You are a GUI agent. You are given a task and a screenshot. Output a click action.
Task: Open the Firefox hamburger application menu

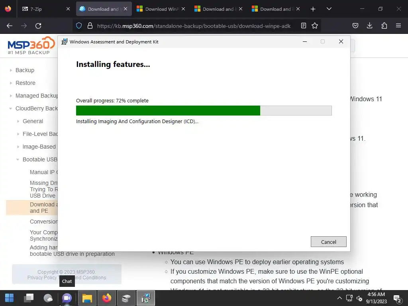[398, 25]
